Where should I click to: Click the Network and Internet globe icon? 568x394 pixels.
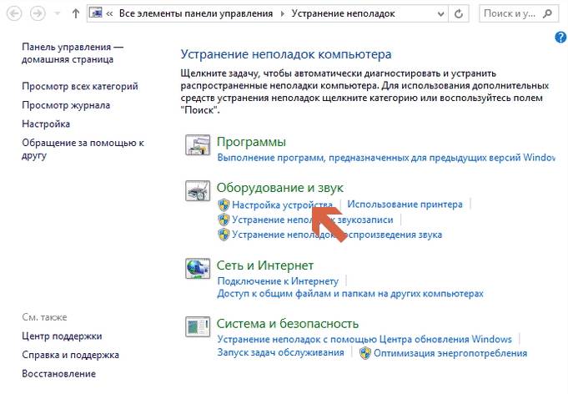pyautogui.click(x=197, y=269)
